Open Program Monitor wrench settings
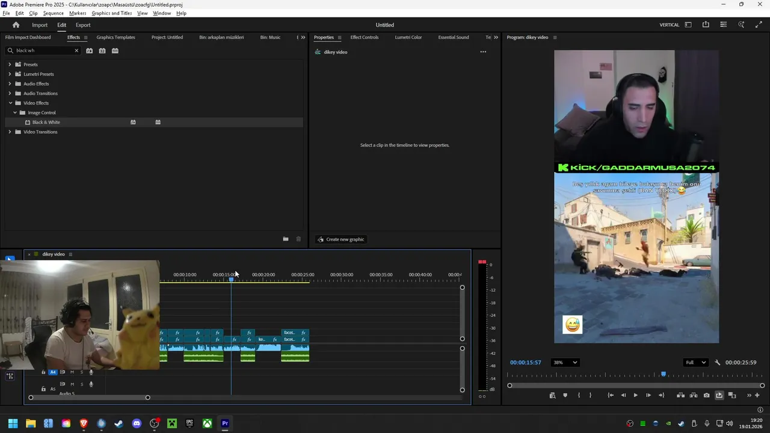 pyautogui.click(x=717, y=363)
